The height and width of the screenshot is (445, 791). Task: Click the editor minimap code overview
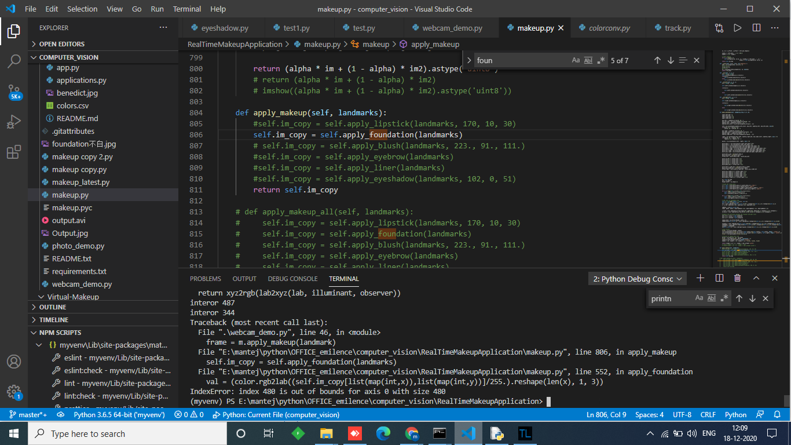coord(751,159)
